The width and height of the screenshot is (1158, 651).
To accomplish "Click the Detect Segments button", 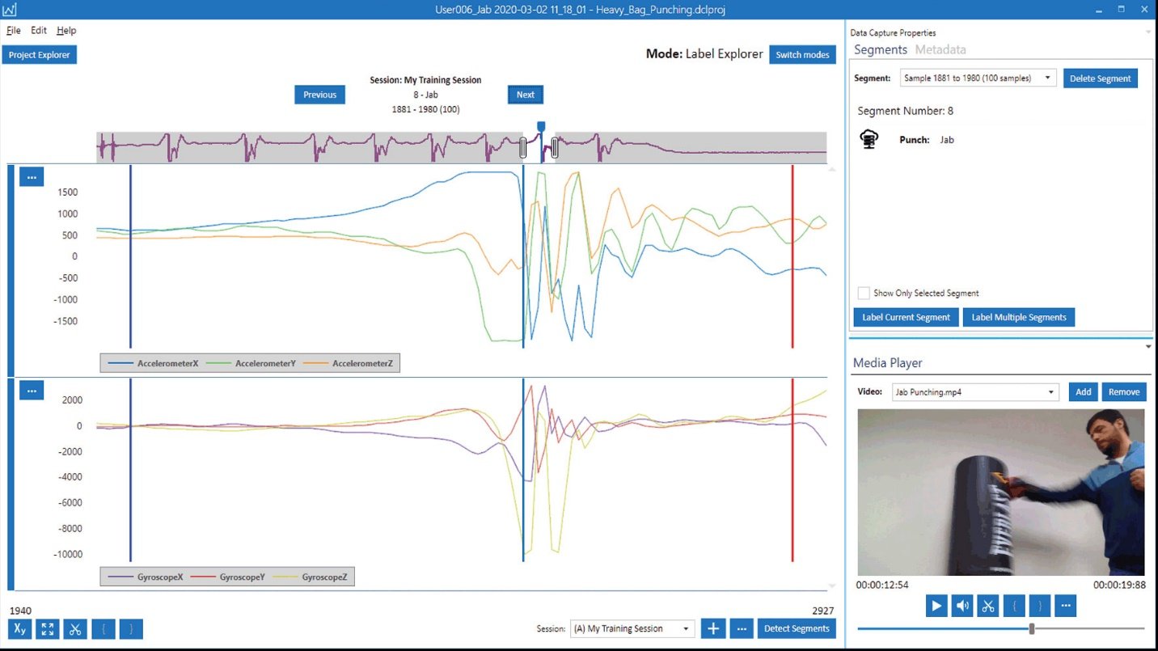I will 797,628.
